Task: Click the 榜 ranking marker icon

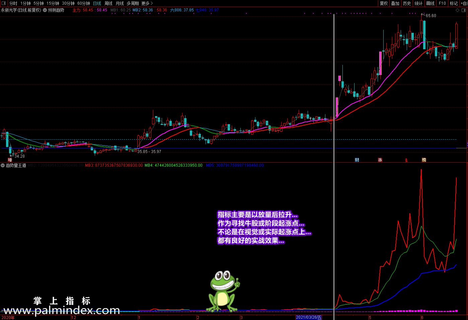Action: click(x=424, y=160)
